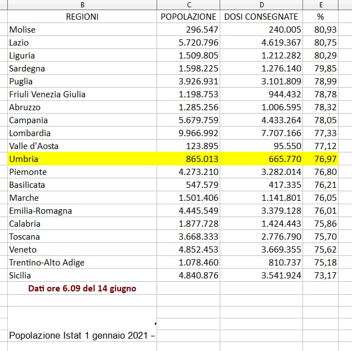Select Molise percentage 80,93
The height and width of the screenshot is (351, 352).
click(320, 29)
